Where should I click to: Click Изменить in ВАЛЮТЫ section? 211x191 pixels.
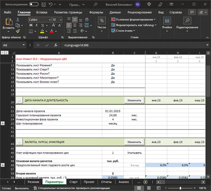click(134, 142)
